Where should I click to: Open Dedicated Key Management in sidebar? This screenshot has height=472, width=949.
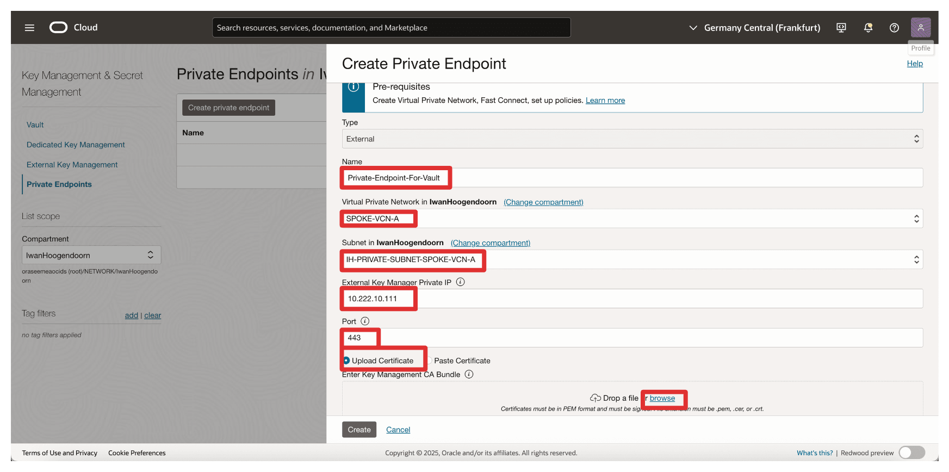[76, 145]
